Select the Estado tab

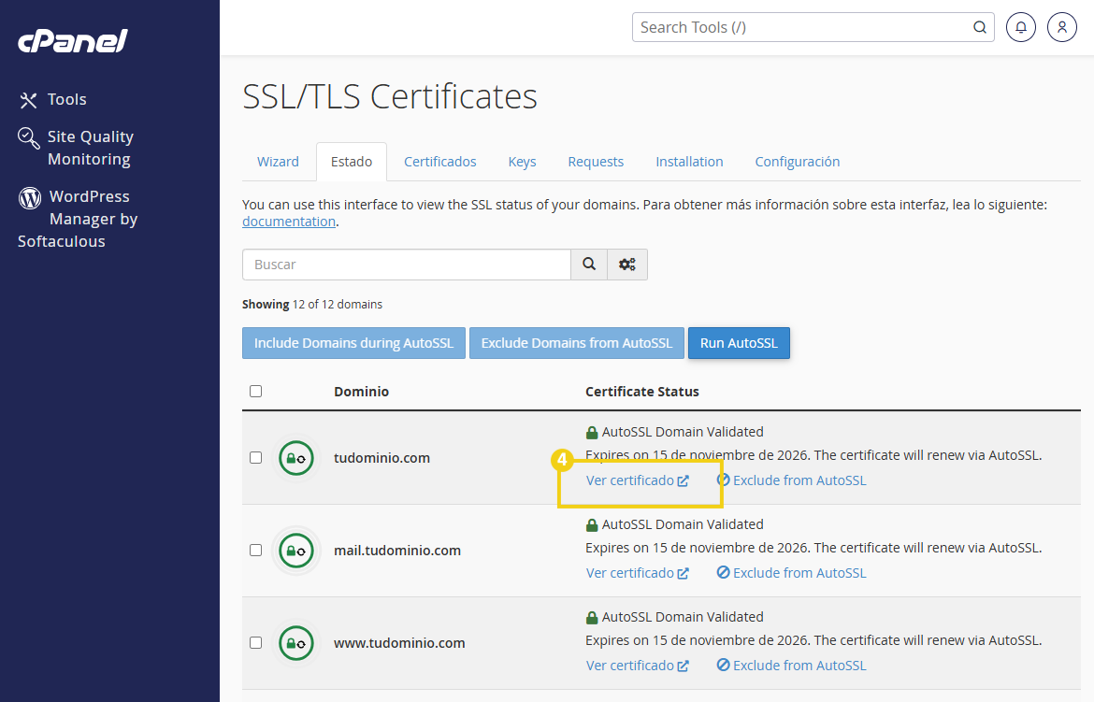point(352,162)
